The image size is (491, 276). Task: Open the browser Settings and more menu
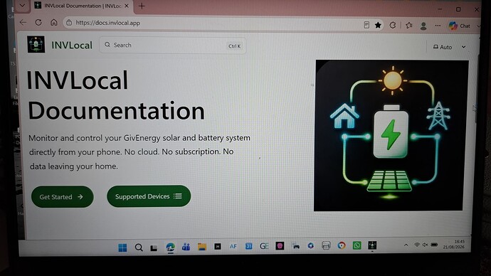point(438,26)
